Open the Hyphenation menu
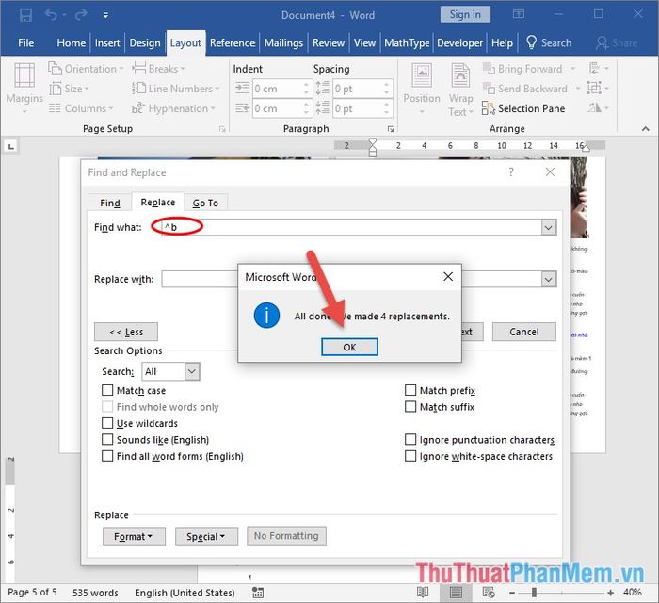This screenshot has height=603, width=659. click(173, 108)
